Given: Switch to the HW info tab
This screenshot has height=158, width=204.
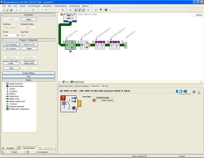Looking at the screenshot, I should pyautogui.click(x=105, y=86).
